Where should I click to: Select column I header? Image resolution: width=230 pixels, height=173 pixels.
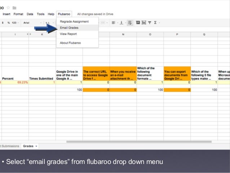tap(15, 34)
